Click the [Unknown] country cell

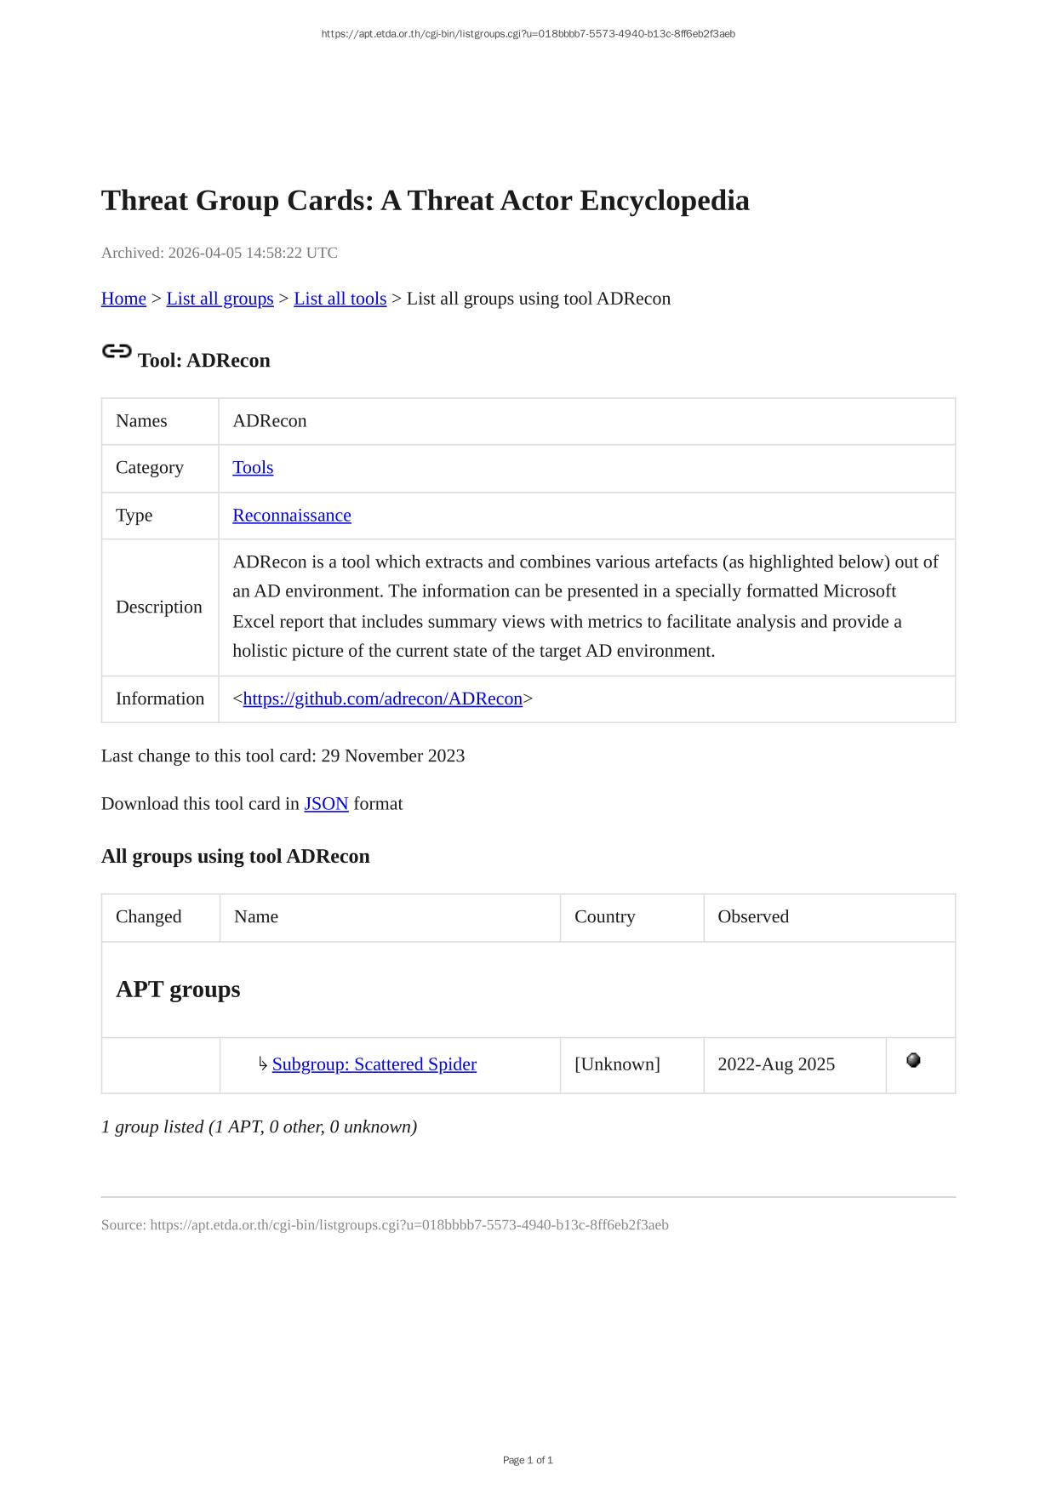pyautogui.click(x=617, y=1064)
